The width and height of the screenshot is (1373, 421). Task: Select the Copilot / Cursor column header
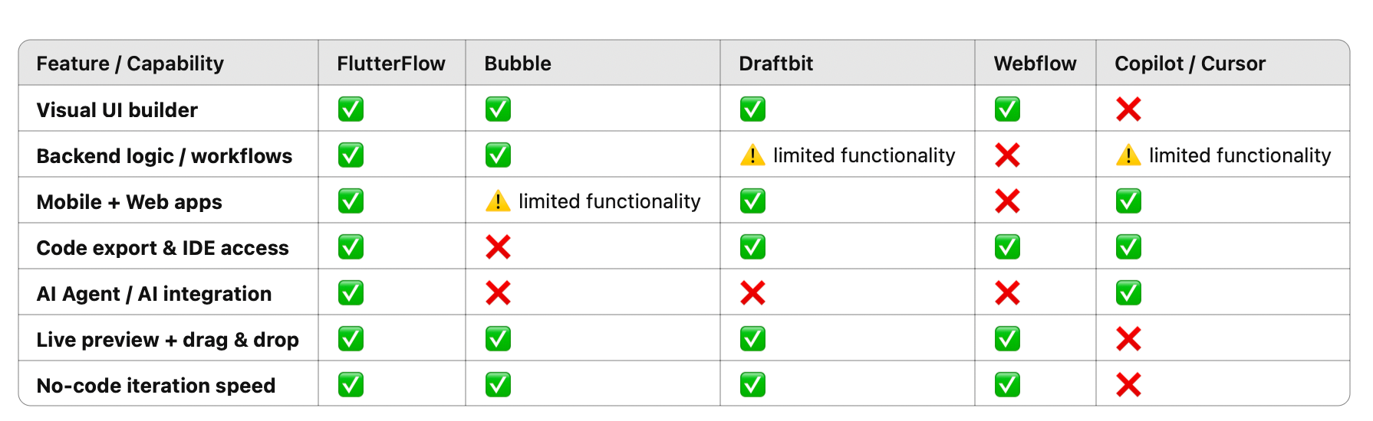click(1190, 64)
